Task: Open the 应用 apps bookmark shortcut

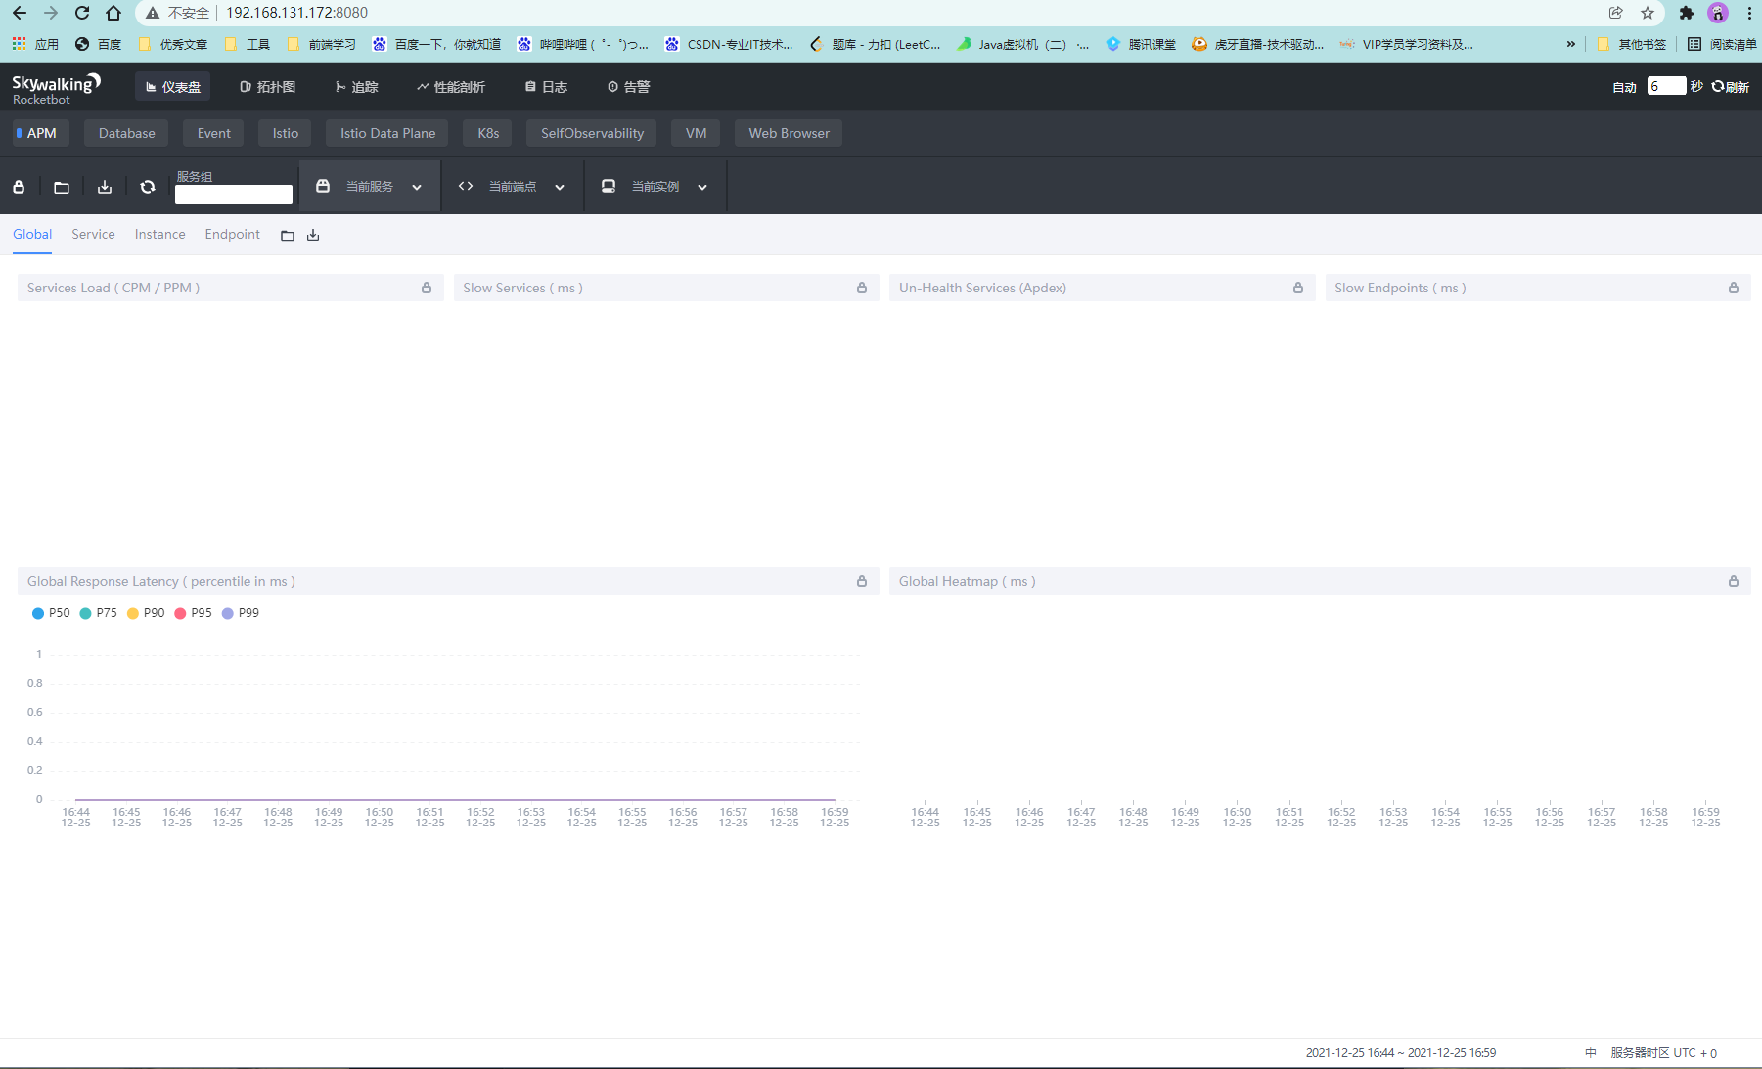Action: pos(36,44)
